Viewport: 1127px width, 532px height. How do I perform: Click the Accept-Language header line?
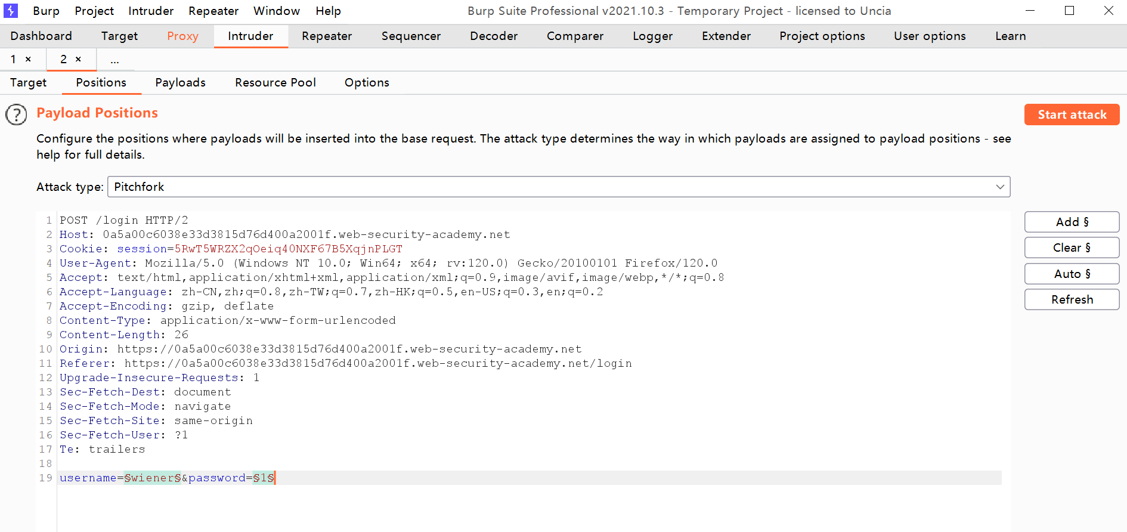tap(331, 292)
